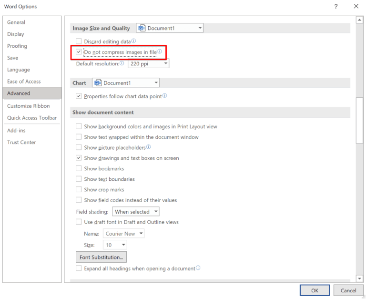
Task: Open the Customize Ribbon category
Action: click(29, 106)
